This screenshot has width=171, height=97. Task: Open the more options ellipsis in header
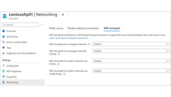click(x=68, y=15)
